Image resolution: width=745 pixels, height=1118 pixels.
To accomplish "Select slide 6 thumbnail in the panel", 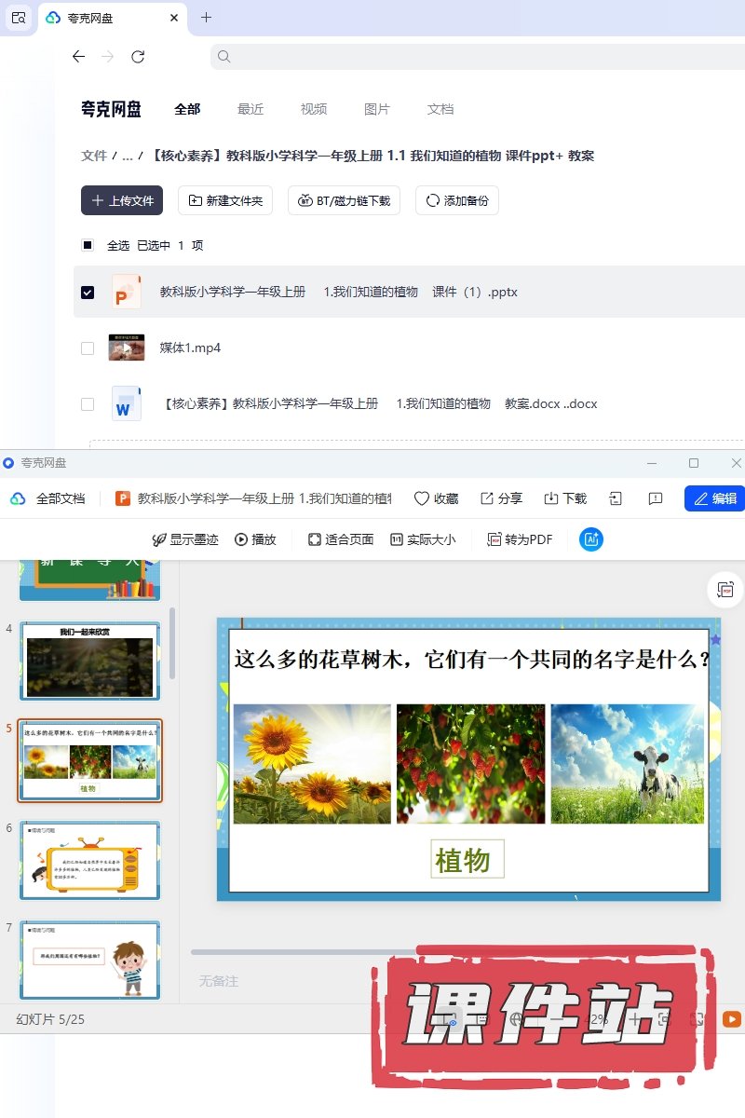I will click(90, 860).
